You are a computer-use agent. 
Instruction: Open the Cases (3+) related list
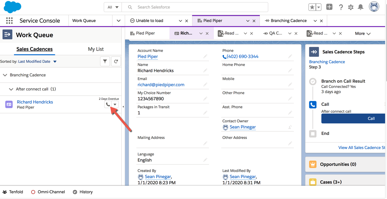click(x=331, y=182)
